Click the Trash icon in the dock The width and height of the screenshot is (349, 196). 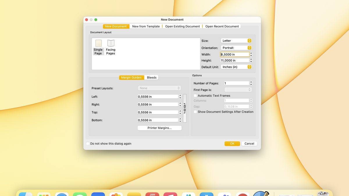(x=323, y=194)
